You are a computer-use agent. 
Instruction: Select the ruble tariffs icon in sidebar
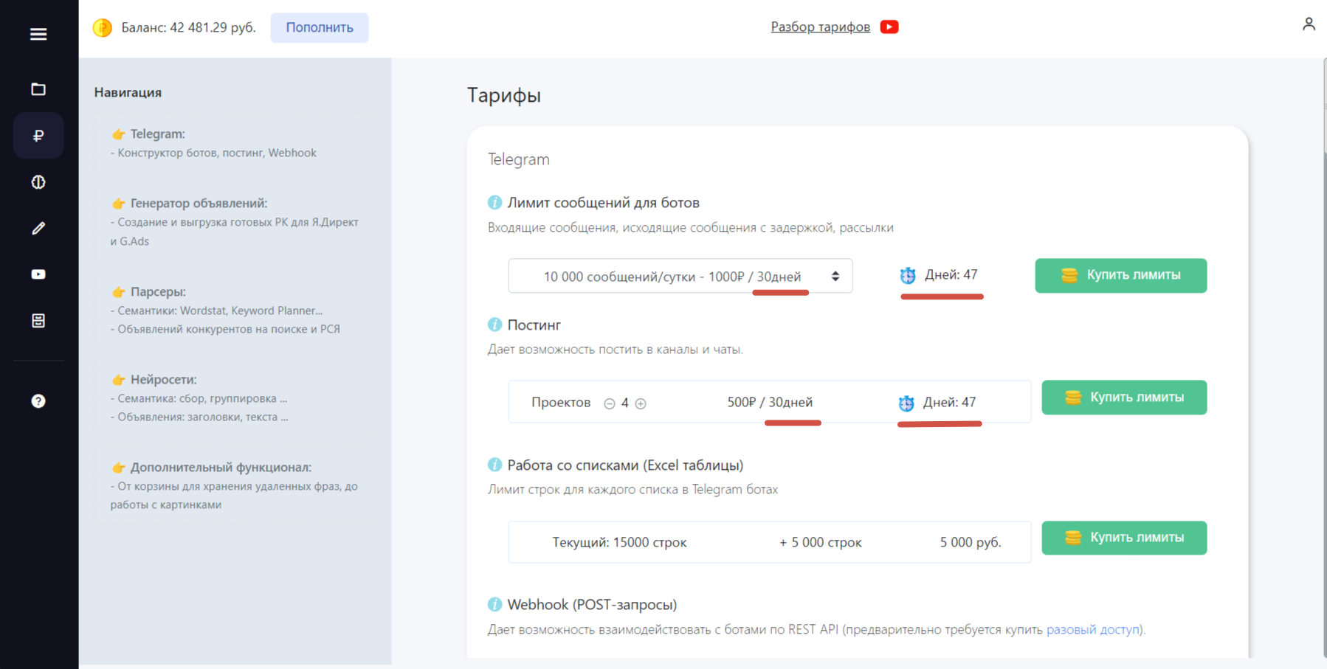point(38,136)
